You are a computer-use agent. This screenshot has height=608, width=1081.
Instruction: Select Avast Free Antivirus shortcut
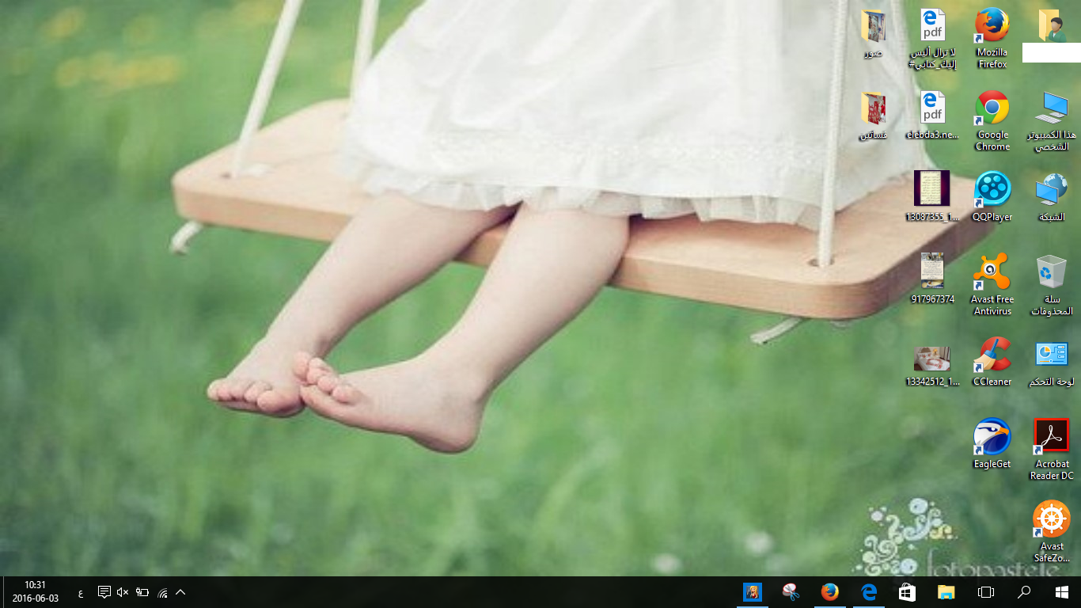pos(992,272)
